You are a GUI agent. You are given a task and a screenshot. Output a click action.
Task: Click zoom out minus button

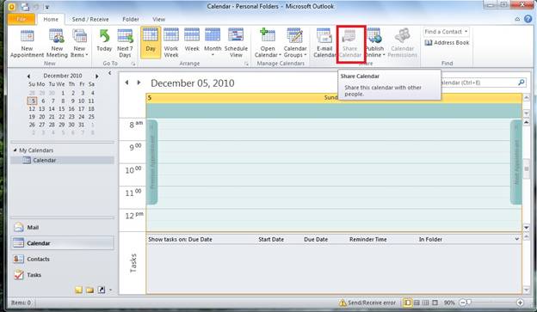463,303
